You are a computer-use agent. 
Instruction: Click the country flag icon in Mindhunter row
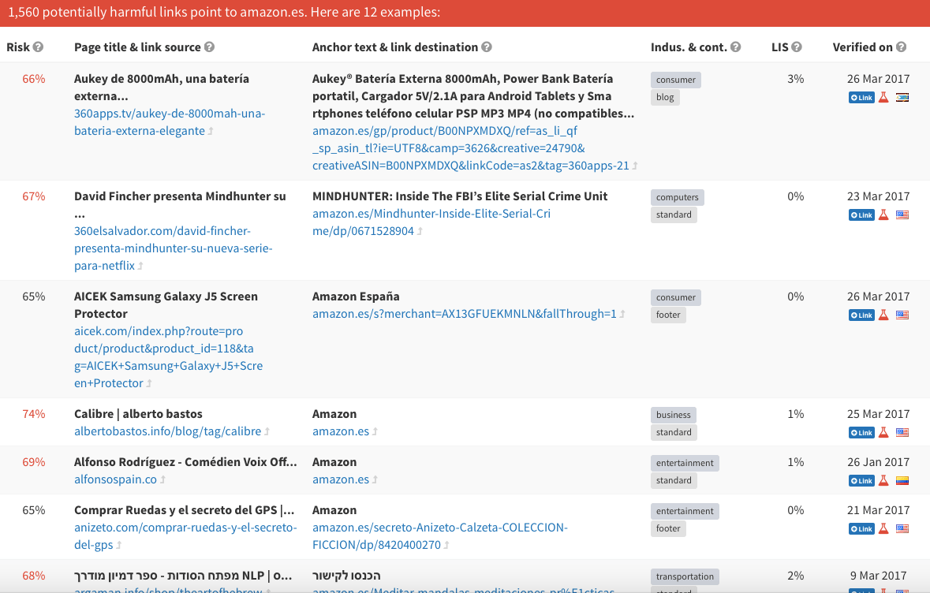[x=902, y=214]
